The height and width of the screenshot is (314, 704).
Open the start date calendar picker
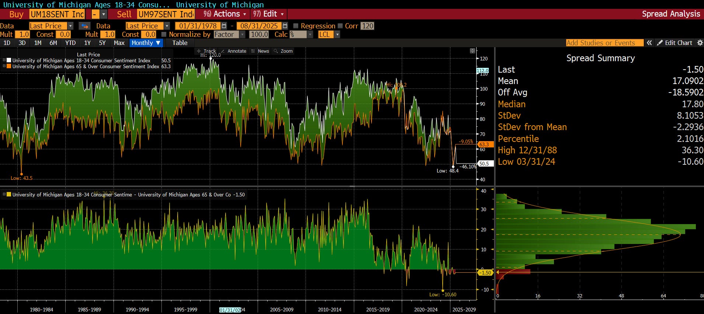[224, 26]
